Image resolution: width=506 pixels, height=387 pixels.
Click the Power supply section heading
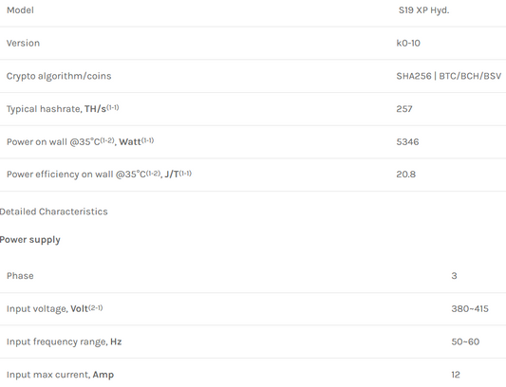pyautogui.click(x=30, y=240)
